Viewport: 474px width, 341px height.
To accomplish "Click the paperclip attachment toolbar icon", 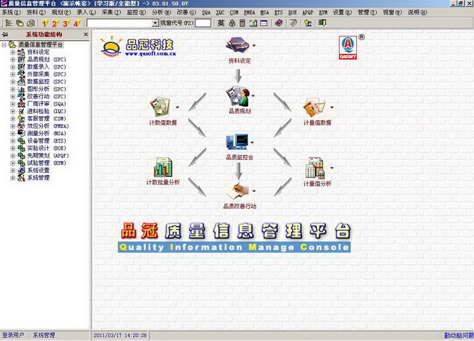I will (293, 23).
